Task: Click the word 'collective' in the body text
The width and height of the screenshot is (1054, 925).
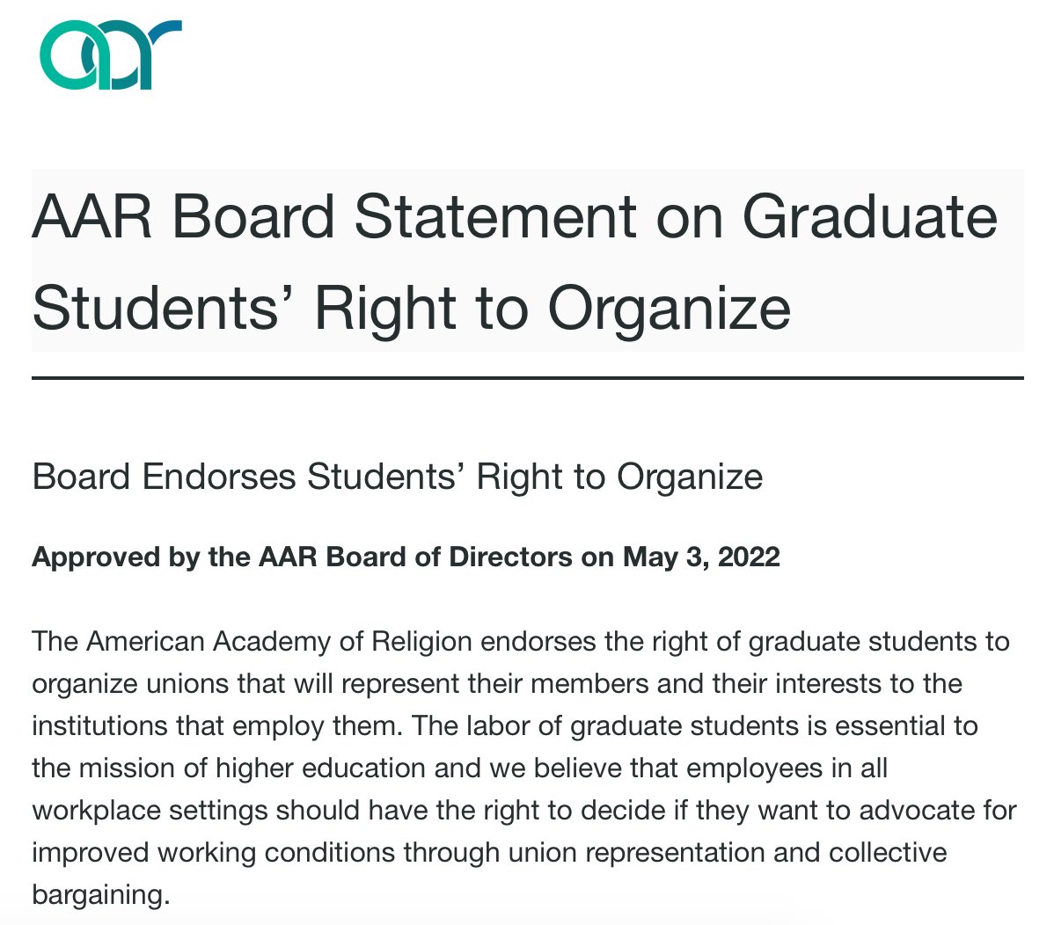Action: [888, 853]
